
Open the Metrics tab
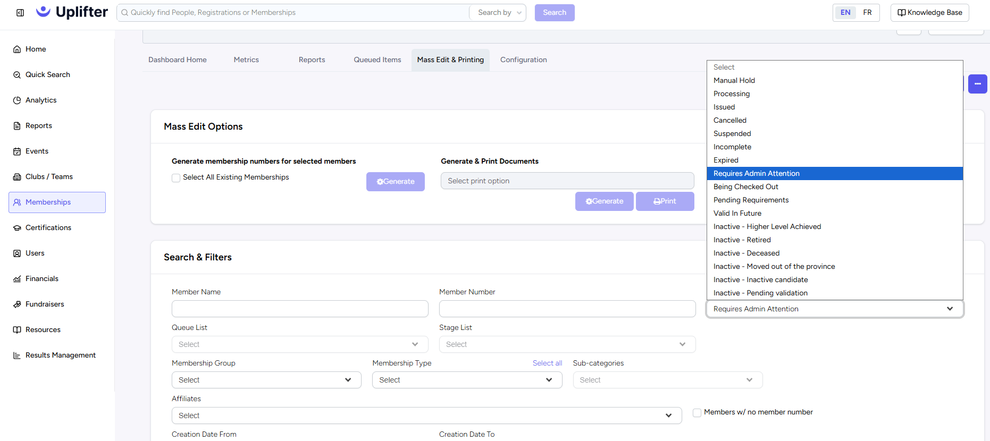246,60
